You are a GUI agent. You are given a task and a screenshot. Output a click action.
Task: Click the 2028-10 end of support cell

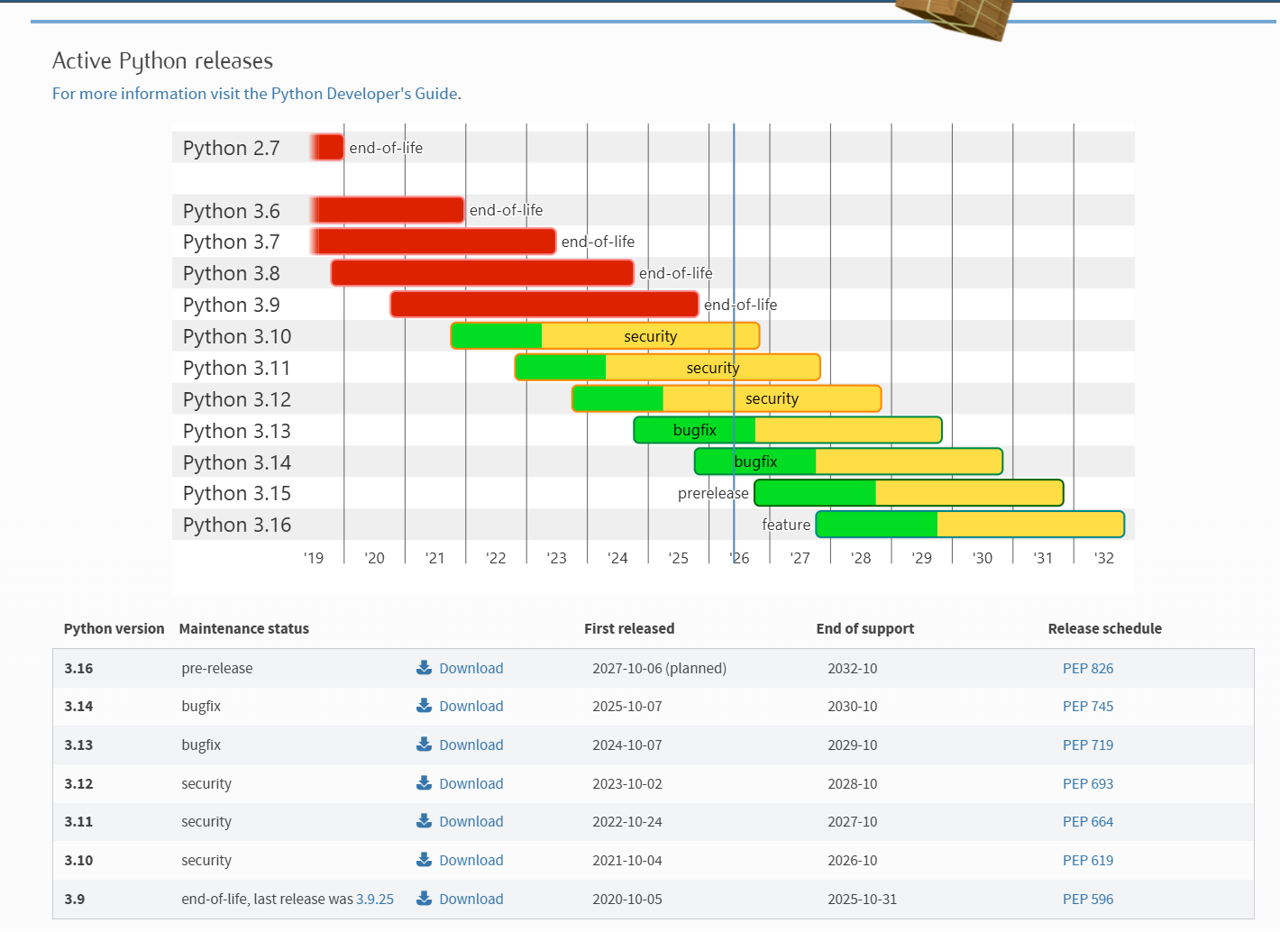pos(853,783)
